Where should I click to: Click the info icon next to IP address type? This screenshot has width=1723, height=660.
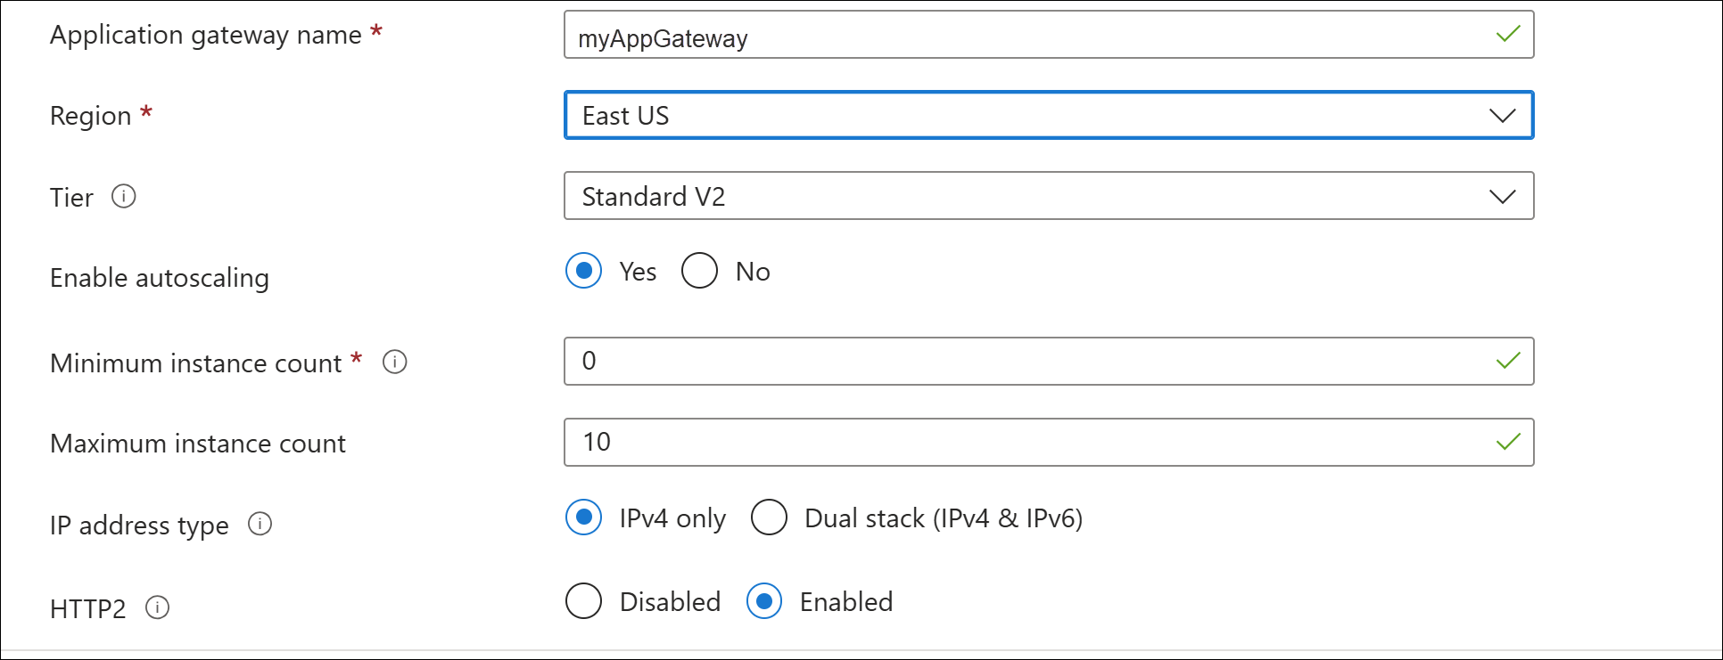(260, 526)
